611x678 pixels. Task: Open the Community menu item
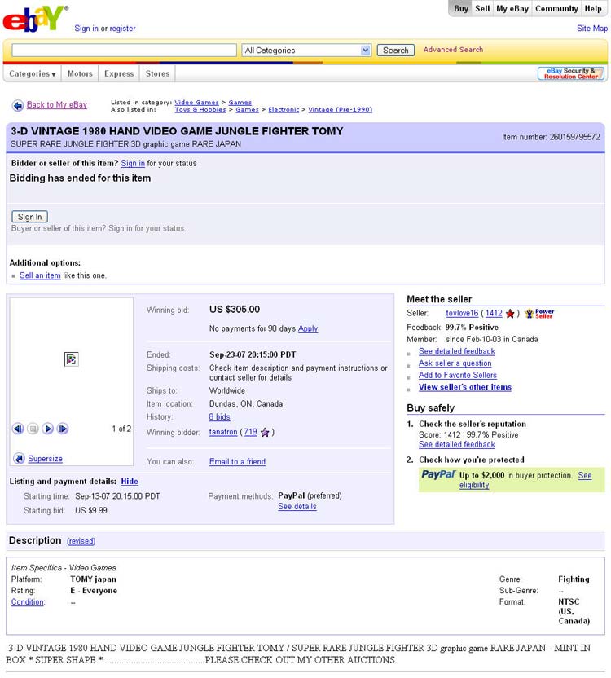coord(556,9)
